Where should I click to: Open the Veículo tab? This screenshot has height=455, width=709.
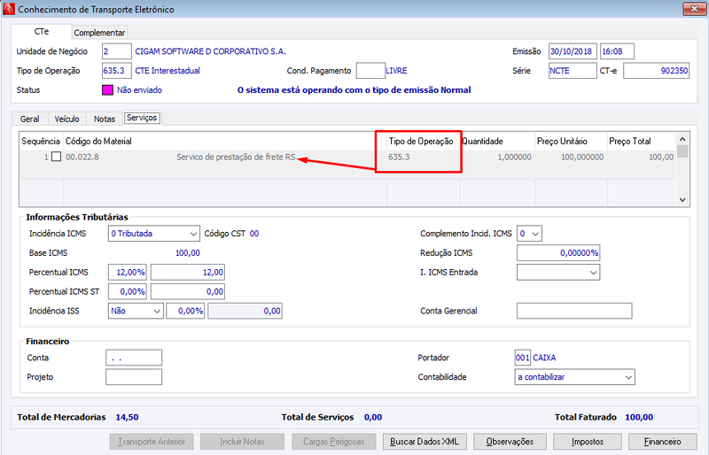pyautogui.click(x=67, y=119)
